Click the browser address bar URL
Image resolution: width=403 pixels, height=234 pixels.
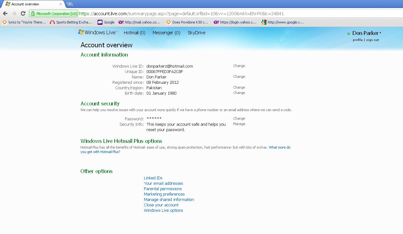click(191, 14)
